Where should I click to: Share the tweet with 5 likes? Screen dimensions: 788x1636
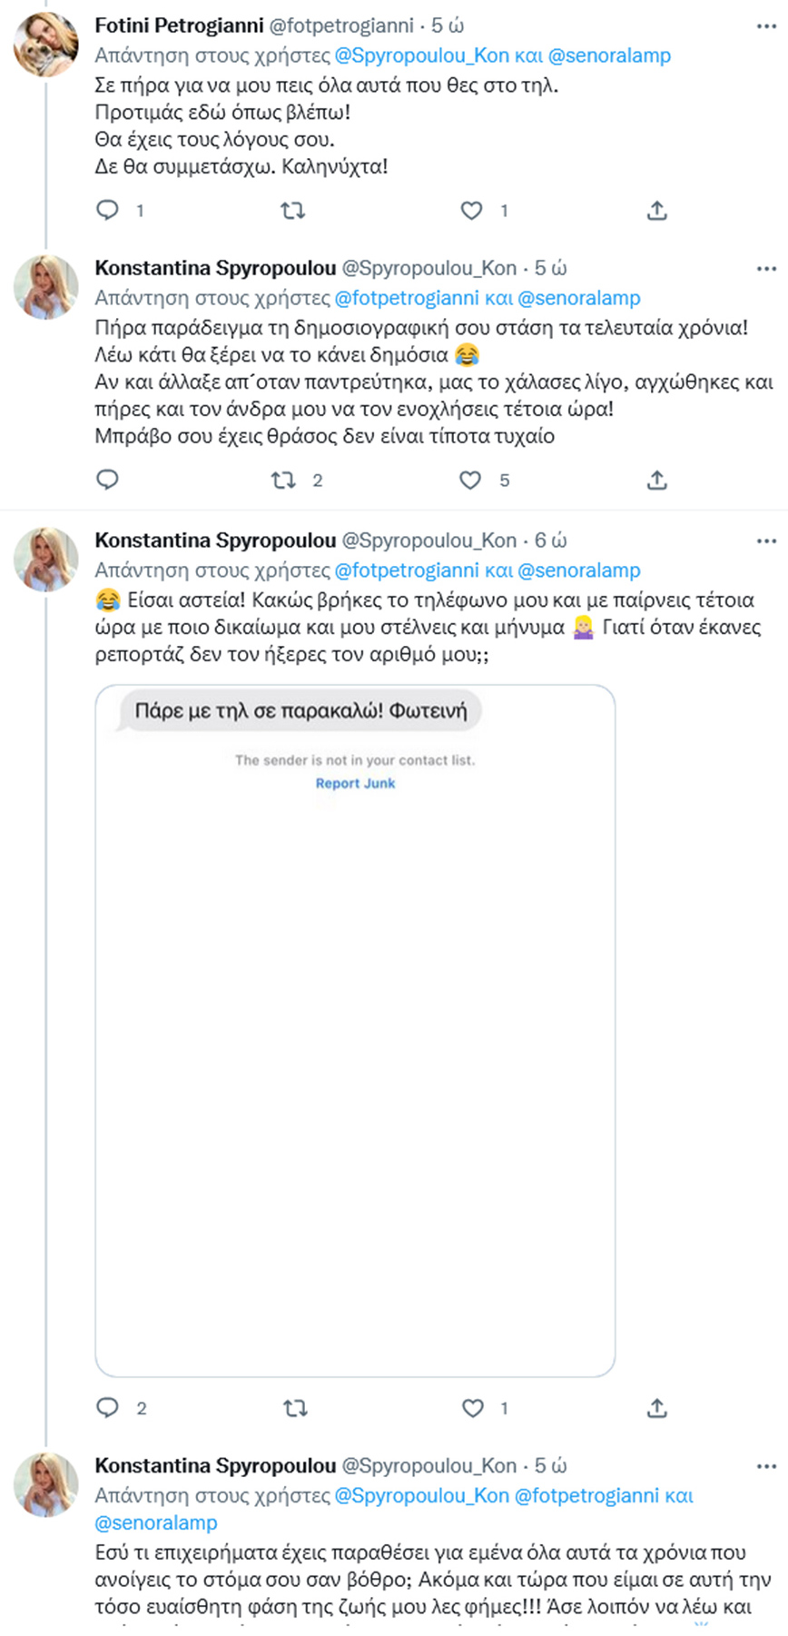[x=657, y=480]
